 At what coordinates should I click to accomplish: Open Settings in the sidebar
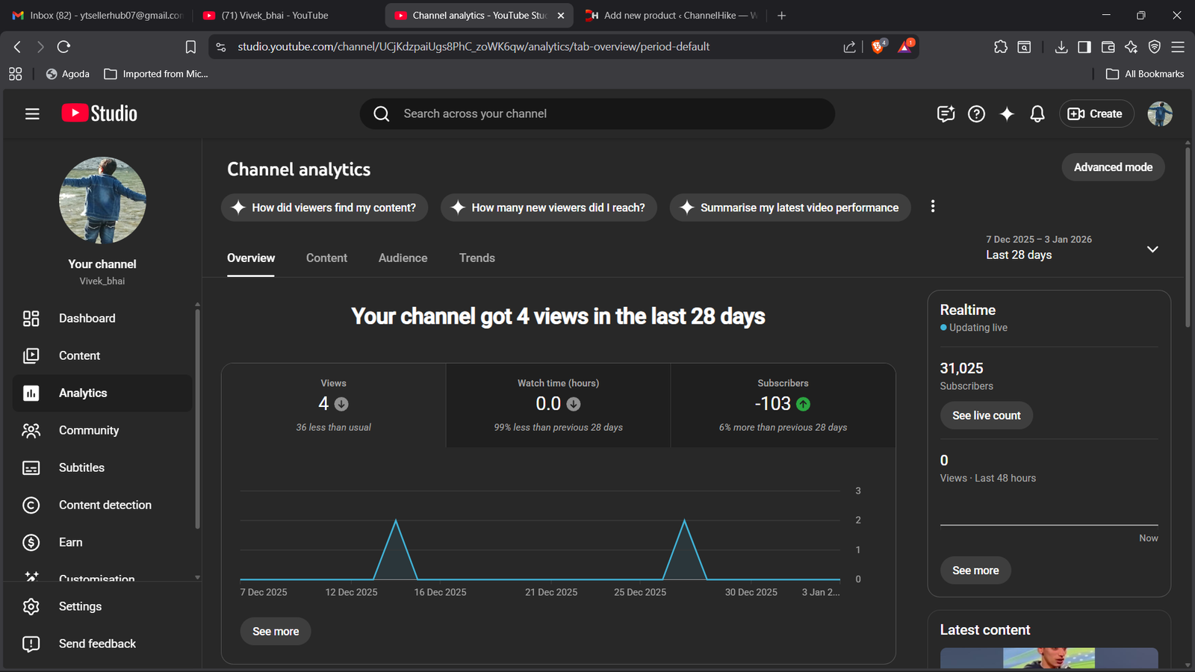coord(80,606)
